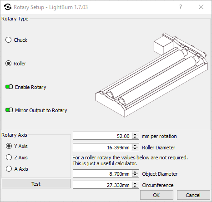Increase mm per rotation with up arrow
Image resolution: width=212 pixels, height=202 pixels.
coord(135,134)
